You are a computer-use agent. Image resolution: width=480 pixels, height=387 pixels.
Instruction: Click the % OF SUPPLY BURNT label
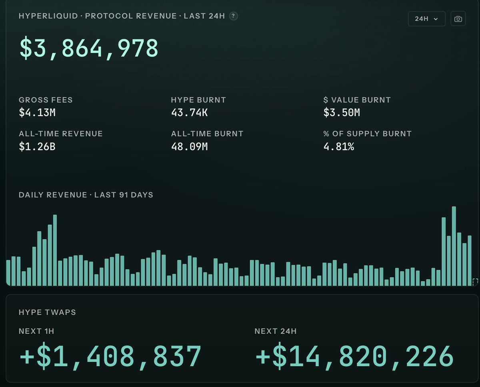click(x=367, y=134)
